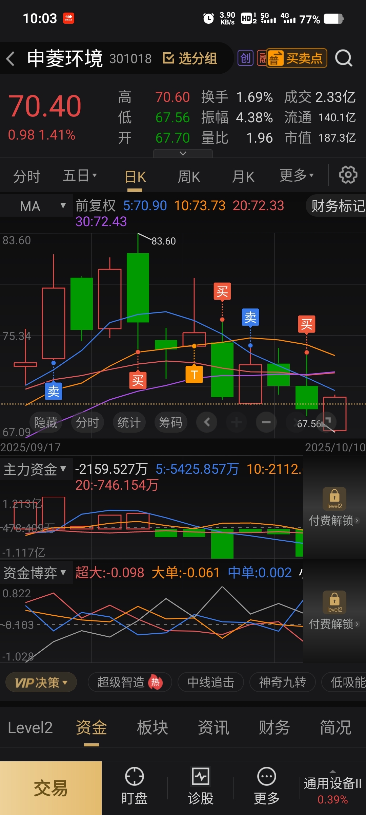
Task: Open bottom 更多 more icon
Action: pos(267,786)
